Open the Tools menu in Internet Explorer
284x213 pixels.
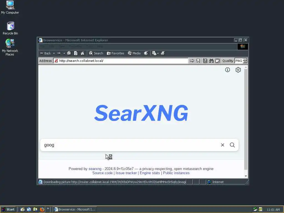click(x=90, y=46)
